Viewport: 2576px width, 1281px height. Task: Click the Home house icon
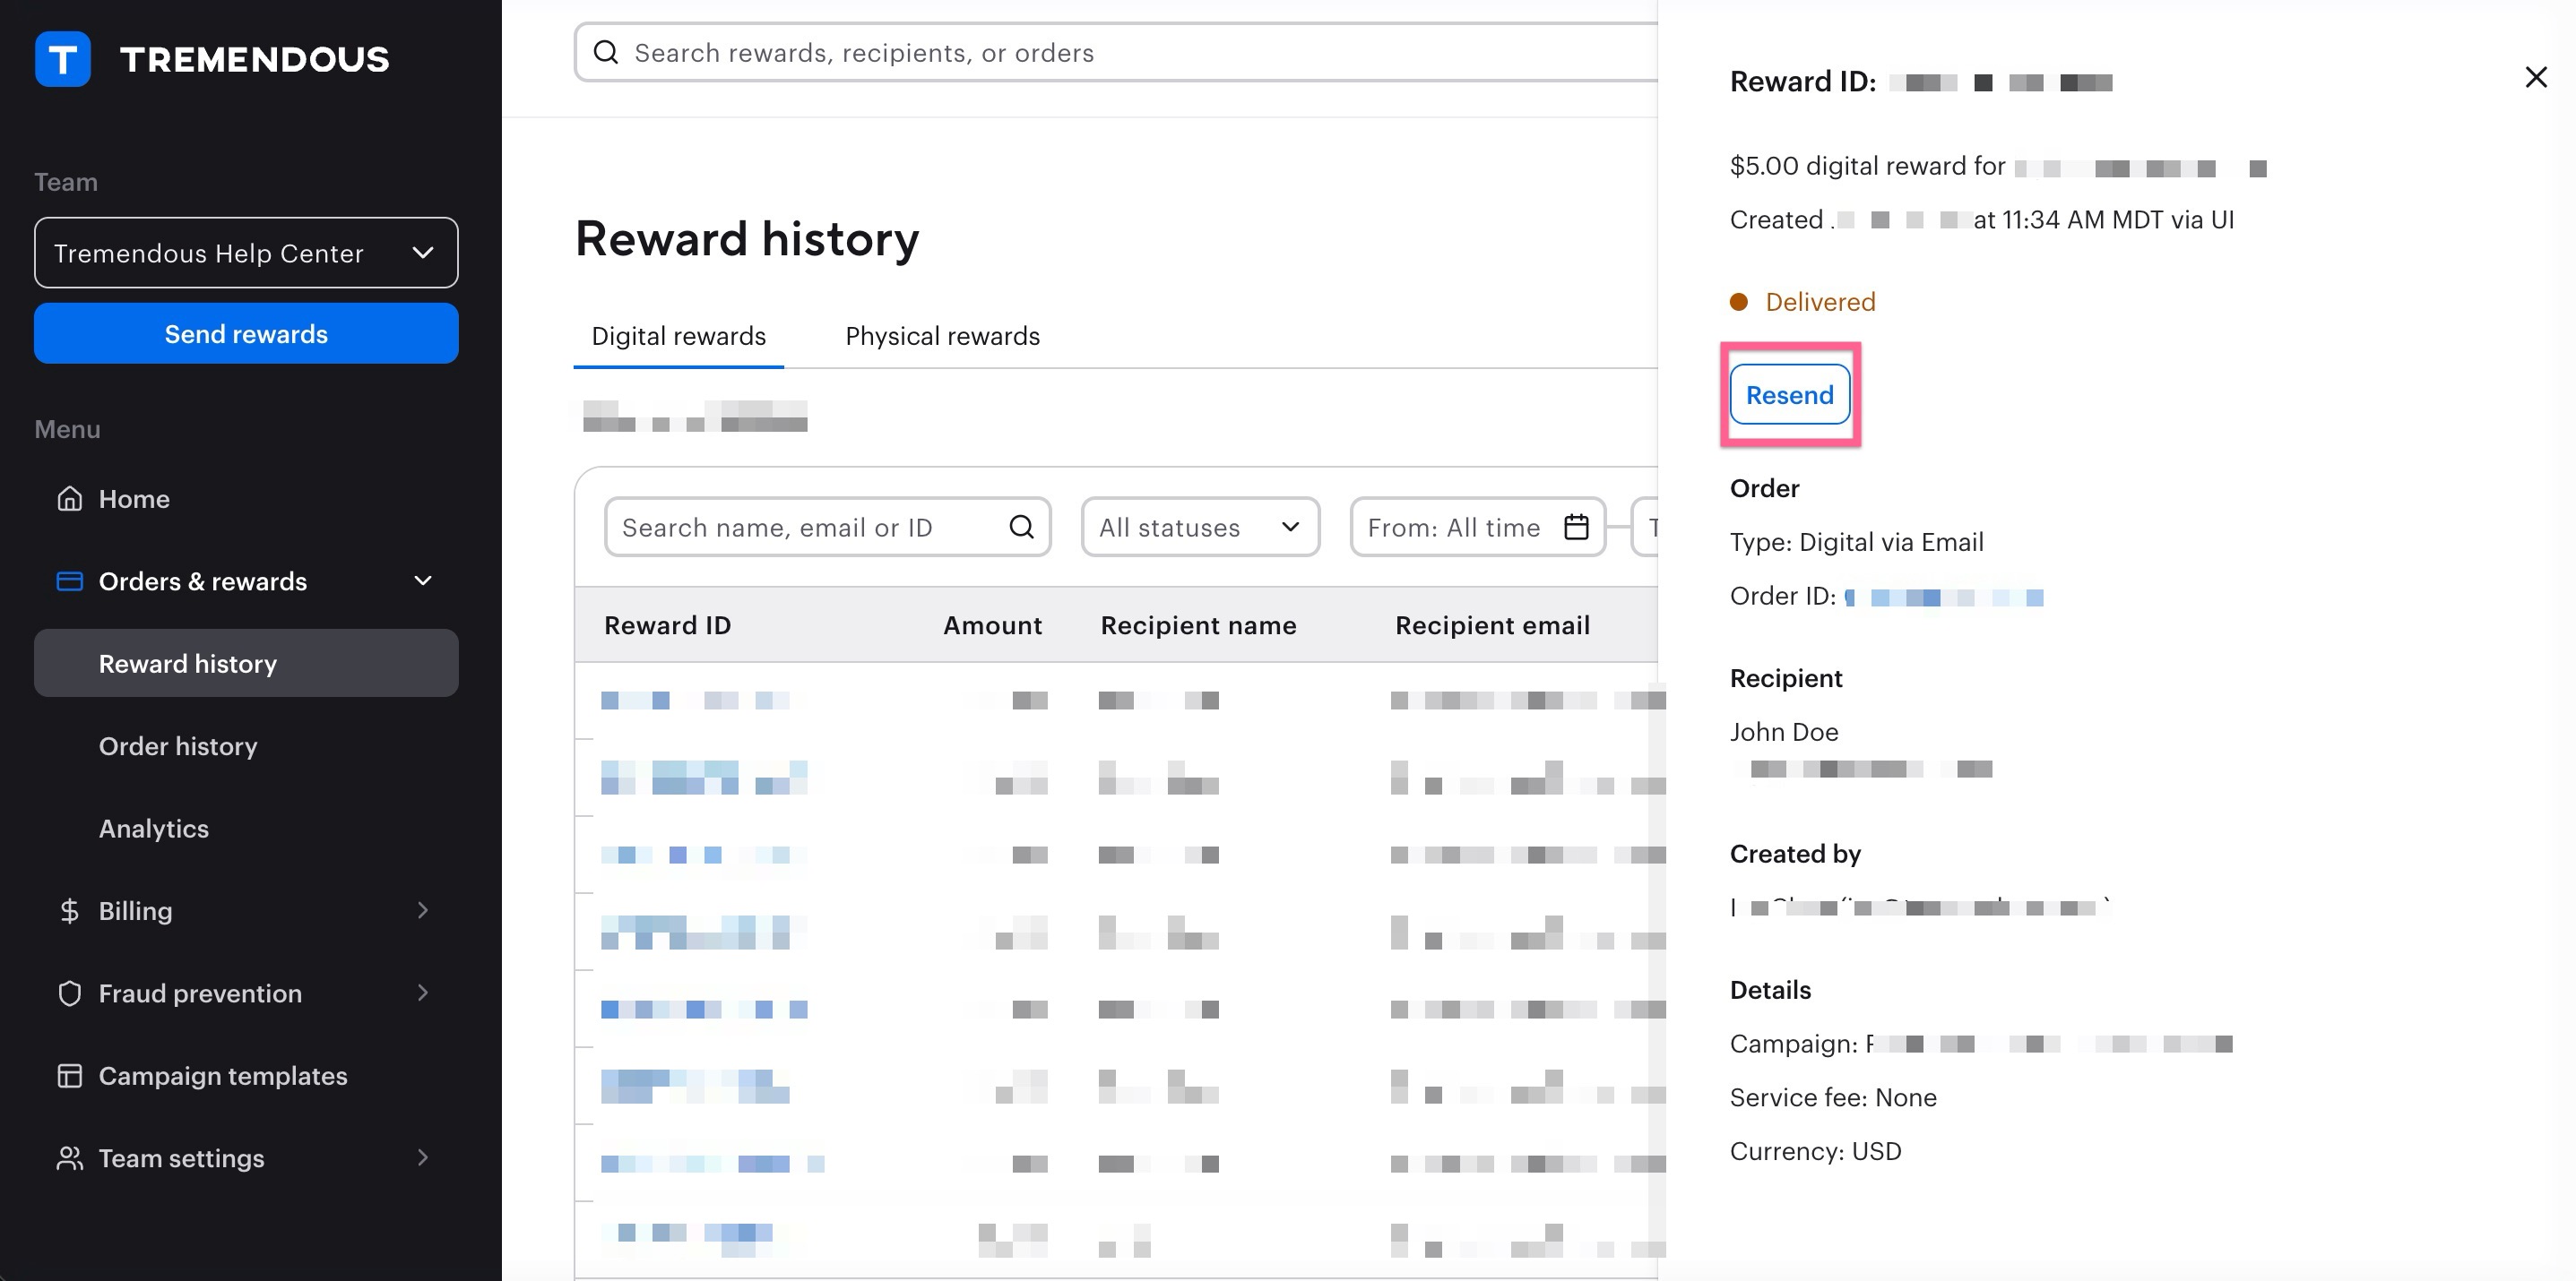pos(69,499)
